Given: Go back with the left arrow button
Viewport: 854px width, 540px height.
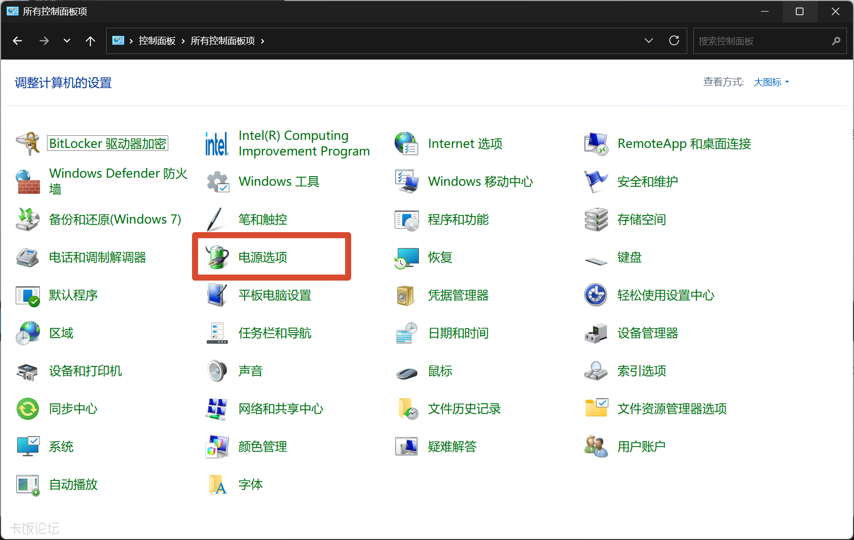Looking at the screenshot, I should (x=18, y=41).
